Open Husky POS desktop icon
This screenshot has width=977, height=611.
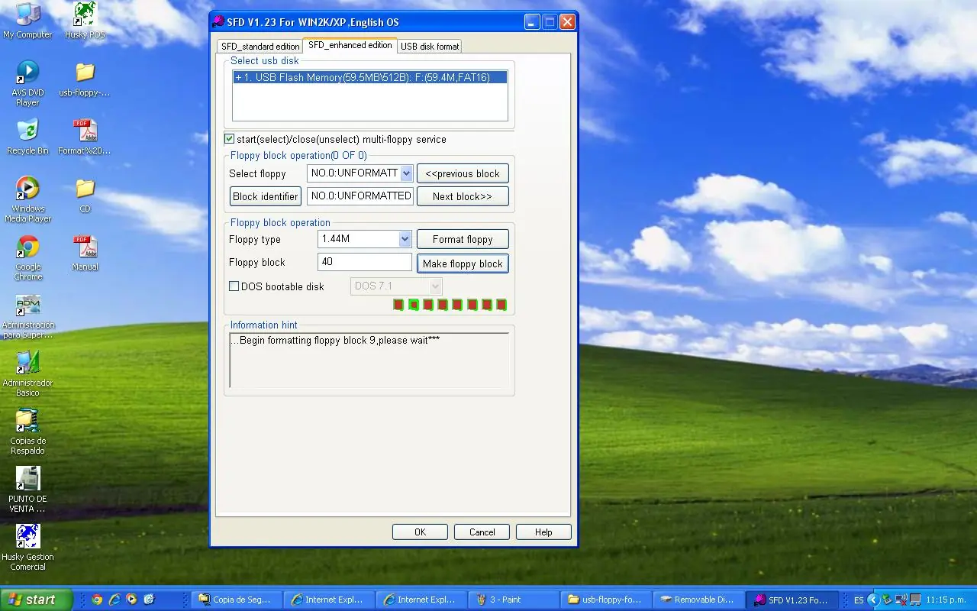(x=85, y=21)
